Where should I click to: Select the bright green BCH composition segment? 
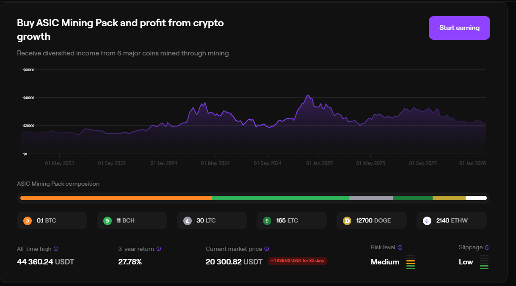280,198
